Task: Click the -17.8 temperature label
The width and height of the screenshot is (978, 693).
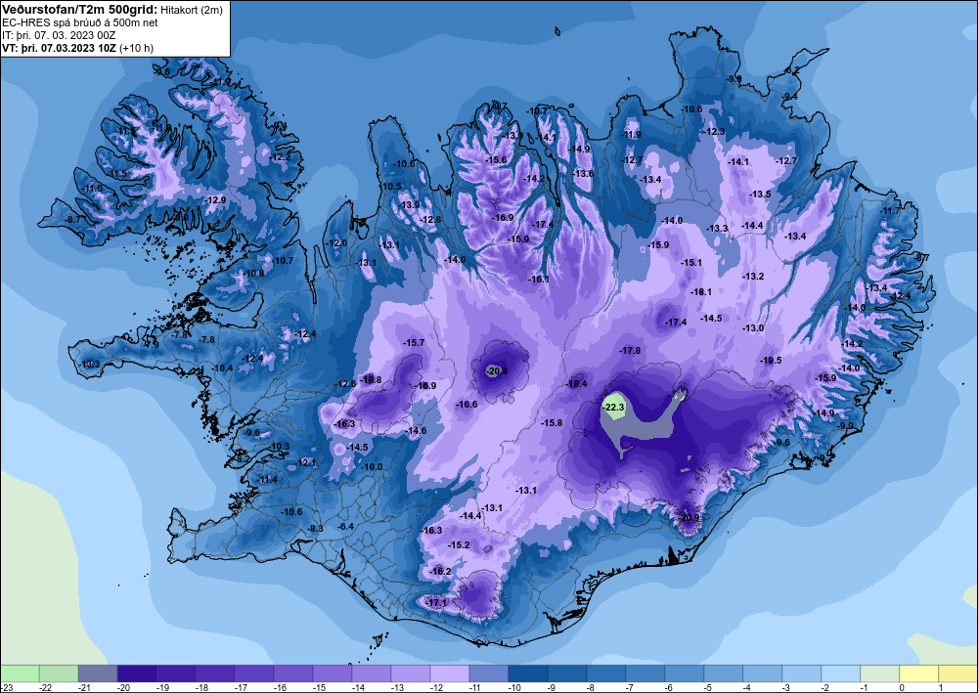Action: tap(630, 351)
